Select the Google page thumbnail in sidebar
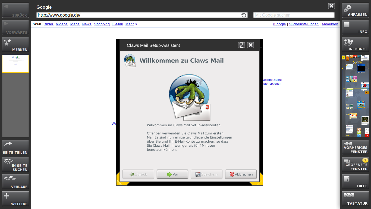This screenshot has height=209, width=371. (15, 64)
